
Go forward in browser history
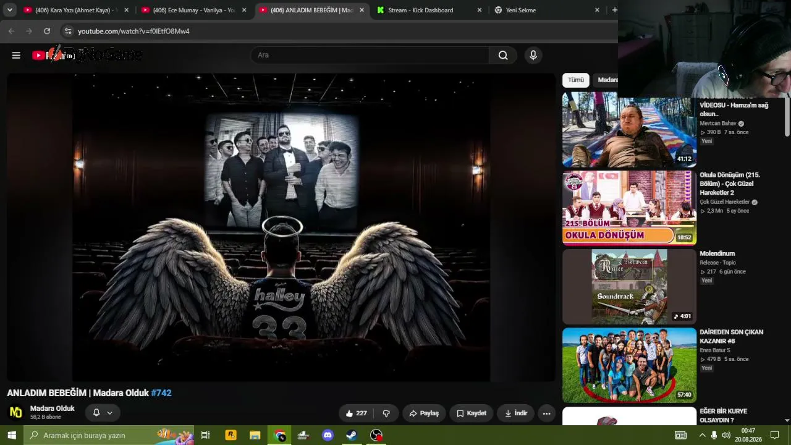click(29, 31)
